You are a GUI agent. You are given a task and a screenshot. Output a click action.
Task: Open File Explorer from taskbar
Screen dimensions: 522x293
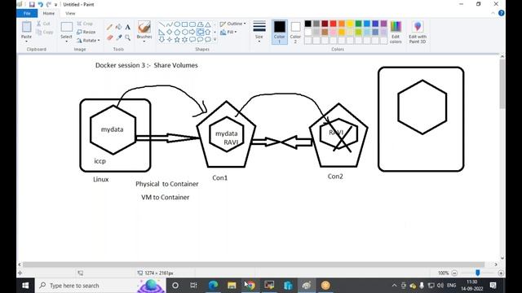click(232, 286)
